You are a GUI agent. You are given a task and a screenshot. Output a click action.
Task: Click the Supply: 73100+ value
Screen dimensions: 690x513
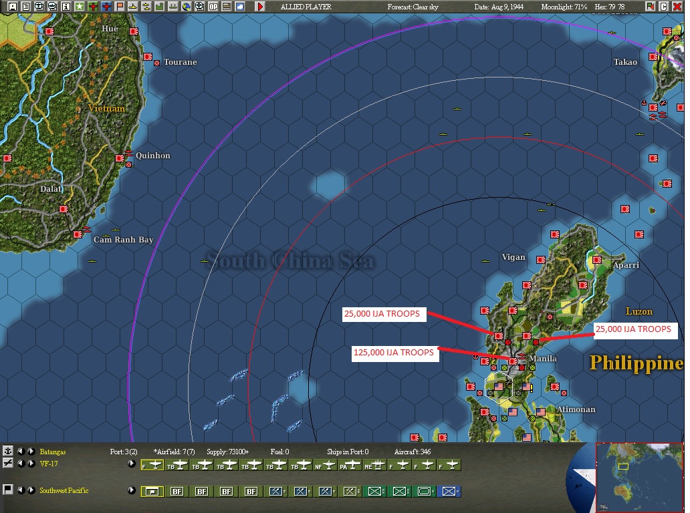(x=227, y=452)
